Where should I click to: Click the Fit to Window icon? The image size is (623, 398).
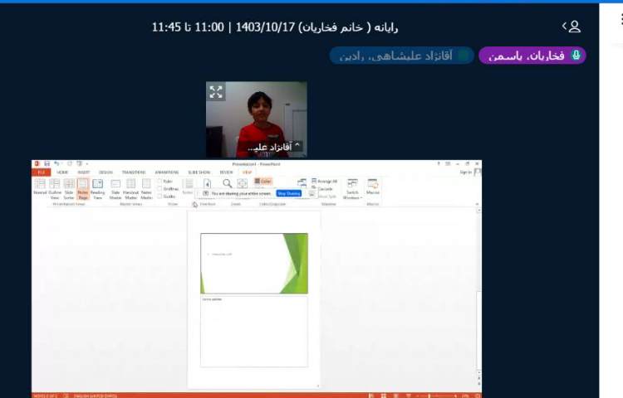tap(242, 183)
